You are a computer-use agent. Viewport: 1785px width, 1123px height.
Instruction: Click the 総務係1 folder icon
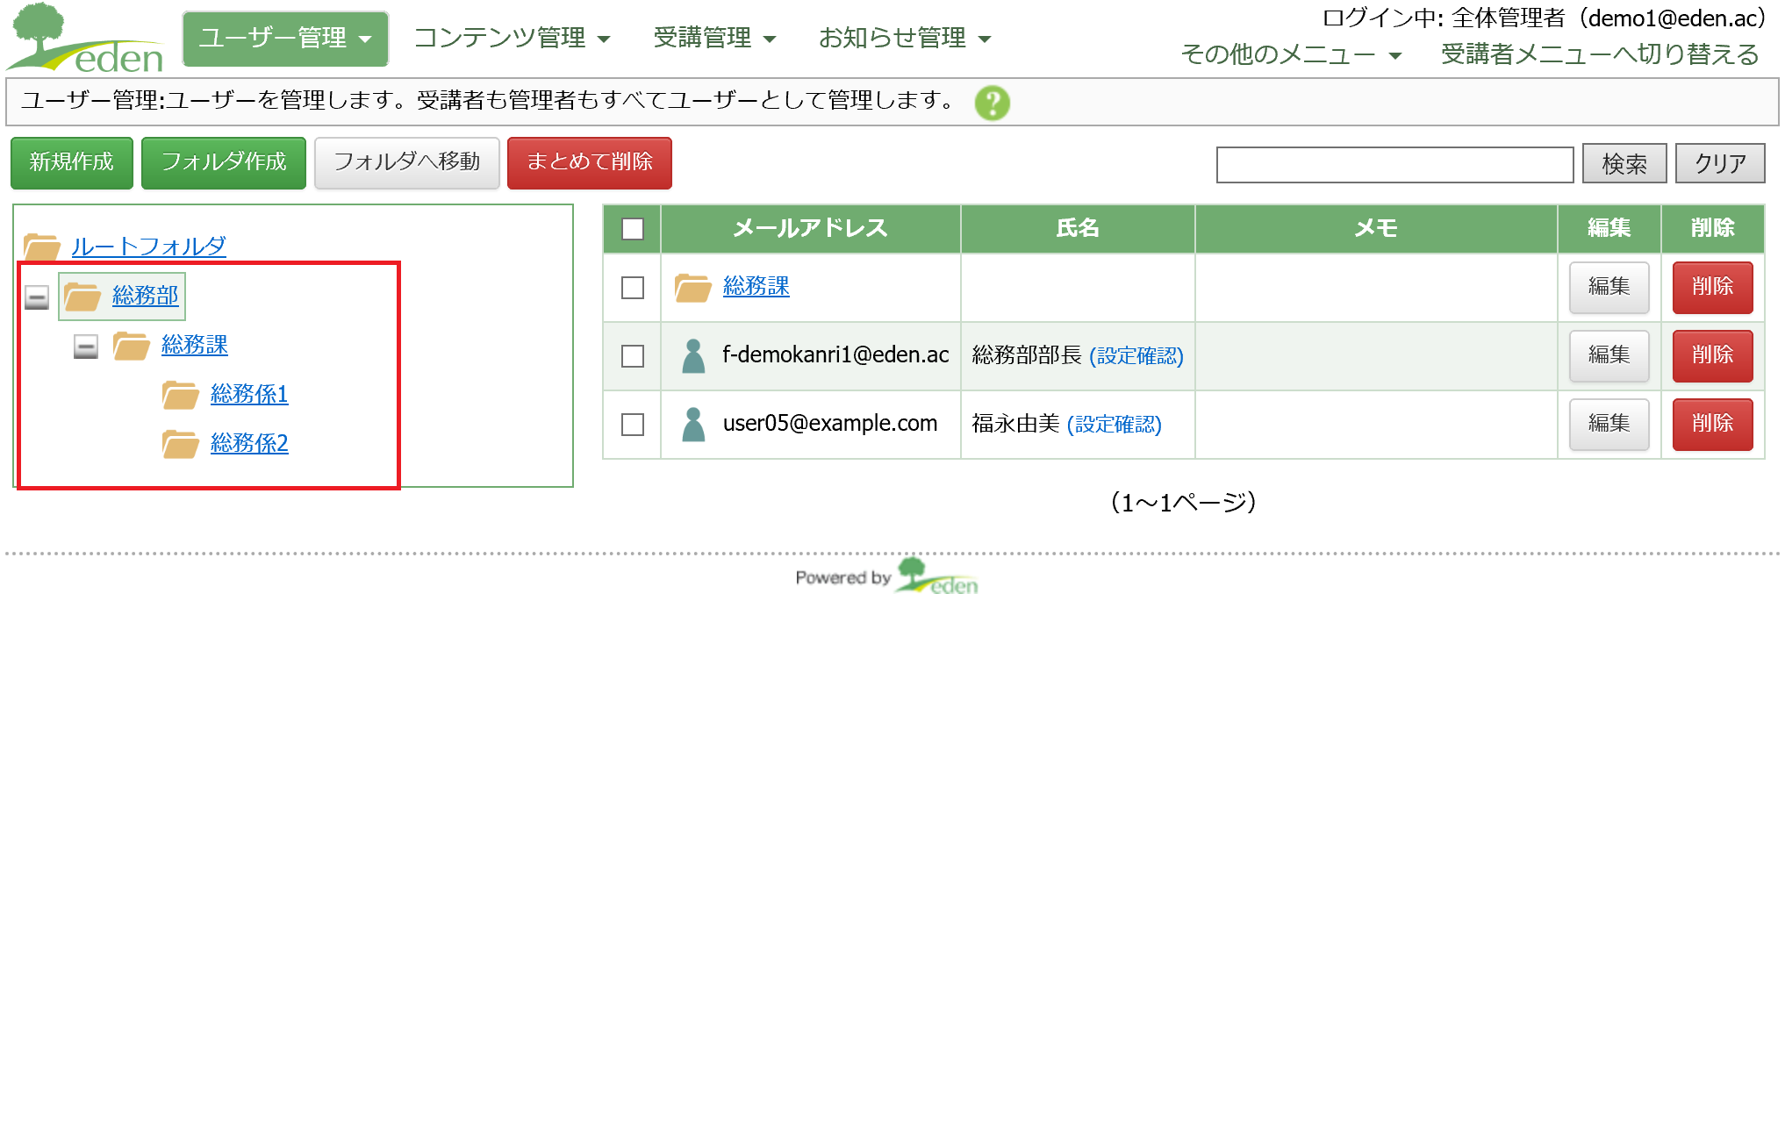[181, 395]
